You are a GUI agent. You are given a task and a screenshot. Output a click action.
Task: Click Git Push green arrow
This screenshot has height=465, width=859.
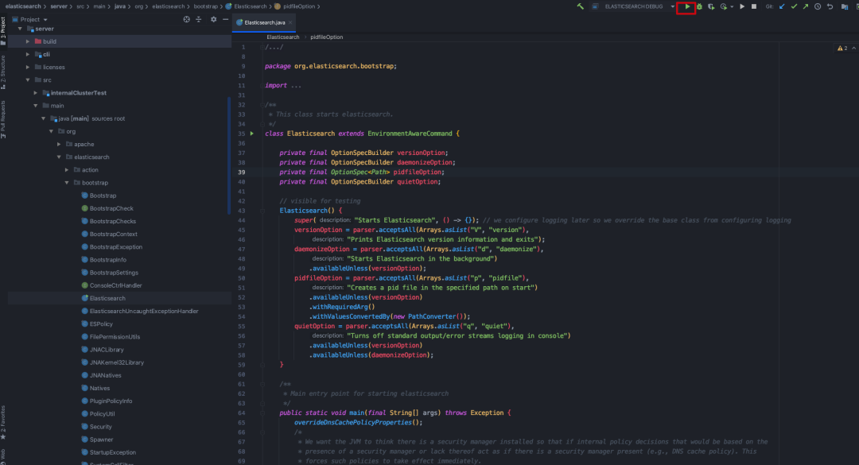(805, 6)
